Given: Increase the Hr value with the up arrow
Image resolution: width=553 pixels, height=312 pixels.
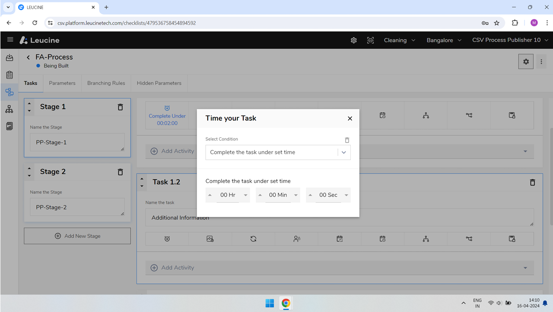Looking at the screenshot, I should [x=210, y=195].
